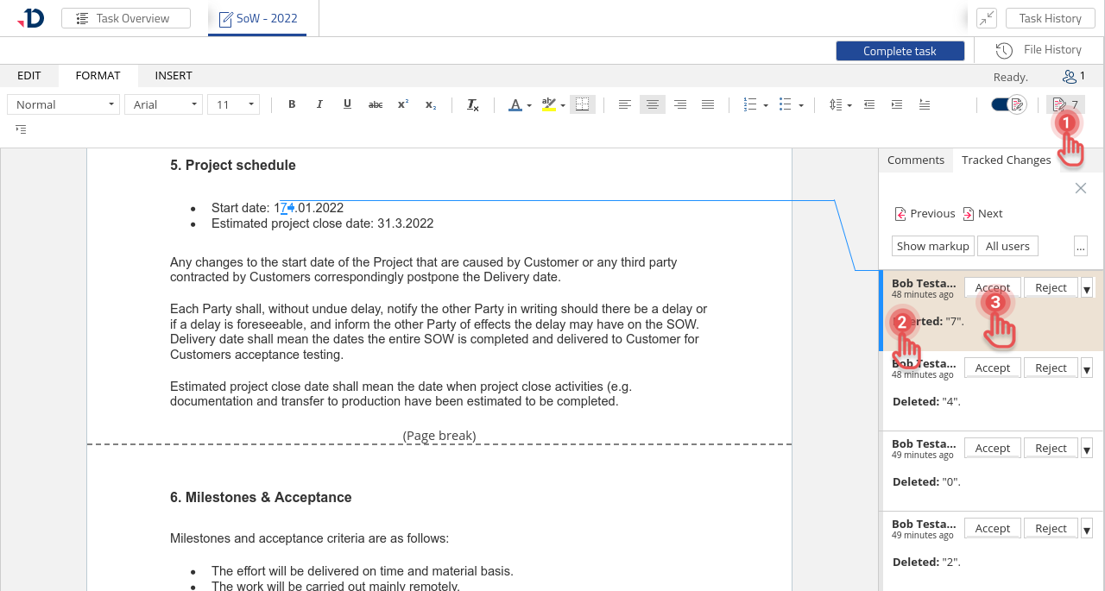Justify the paragraph text
The height and width of the screenshot is (591, 1105).
click(x=708, y=104)
